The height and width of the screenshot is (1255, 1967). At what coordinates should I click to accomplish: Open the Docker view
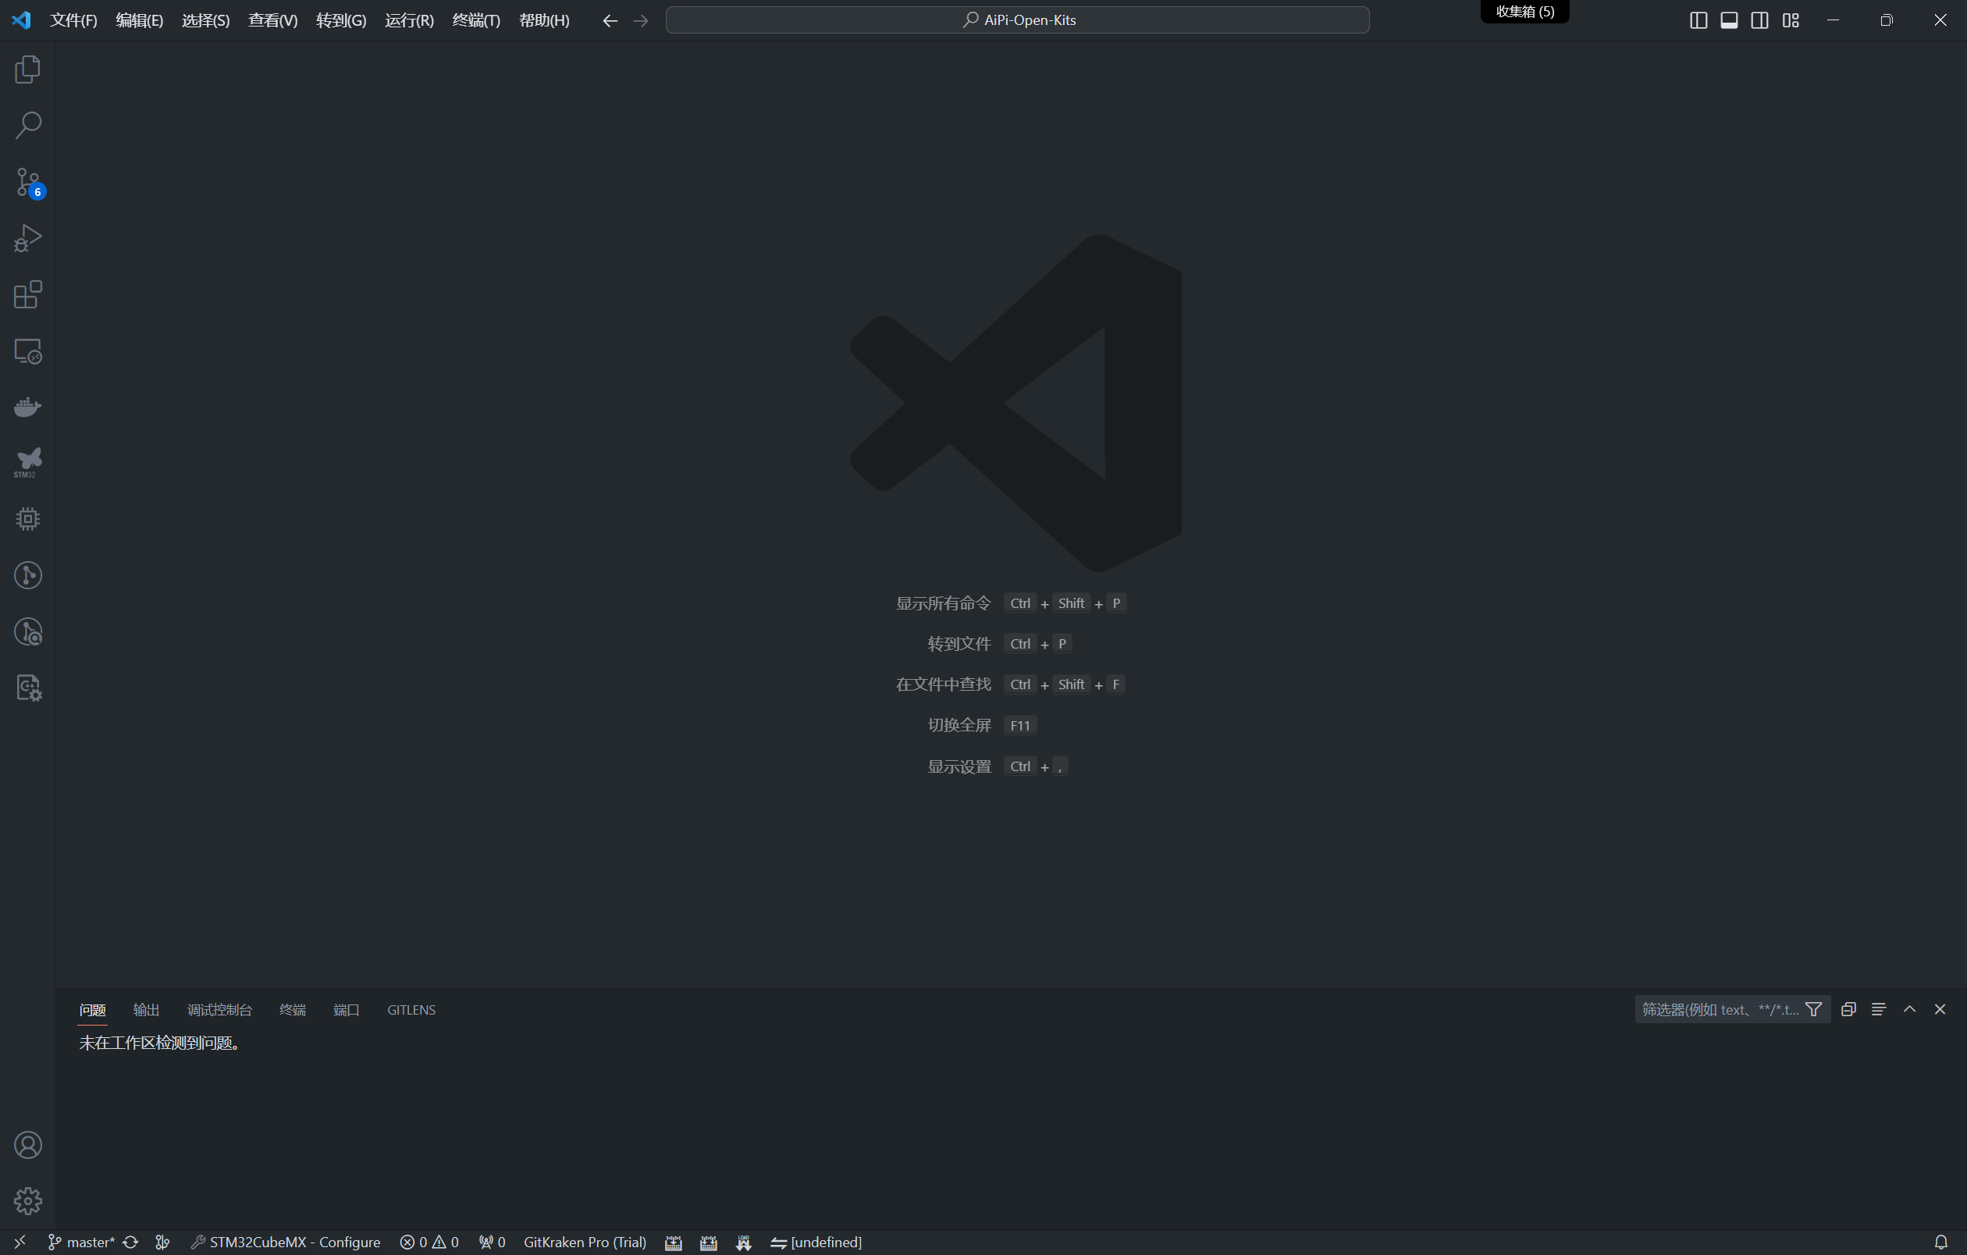coord(28,407)
